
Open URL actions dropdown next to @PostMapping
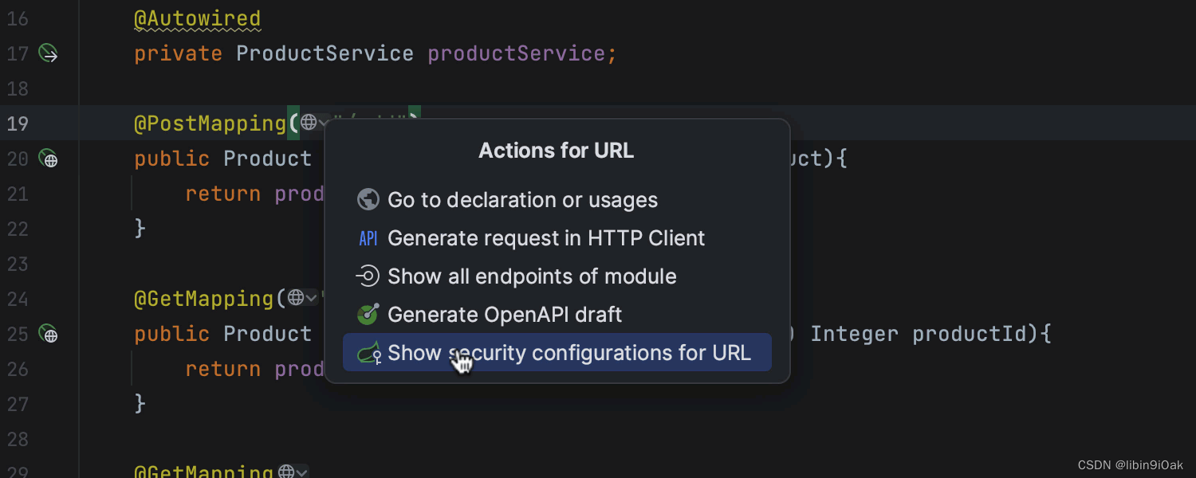pos(313,123)
